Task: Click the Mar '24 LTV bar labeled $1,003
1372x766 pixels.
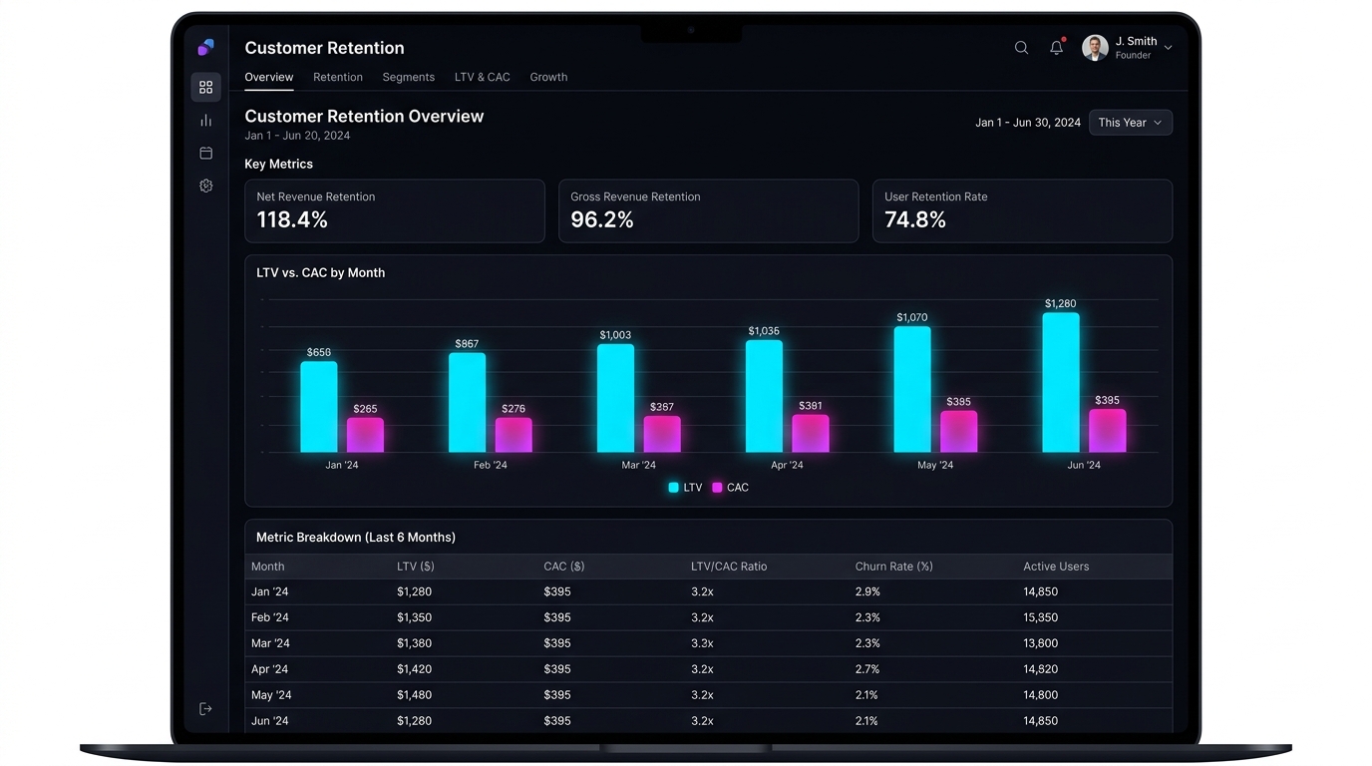Action: pos(616,399)
